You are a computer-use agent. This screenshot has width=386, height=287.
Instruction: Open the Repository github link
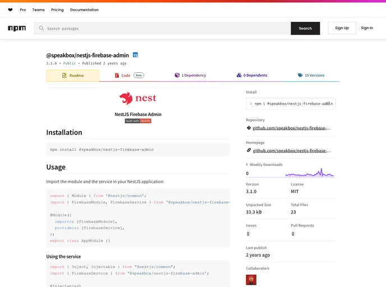(x=292, y=128)
